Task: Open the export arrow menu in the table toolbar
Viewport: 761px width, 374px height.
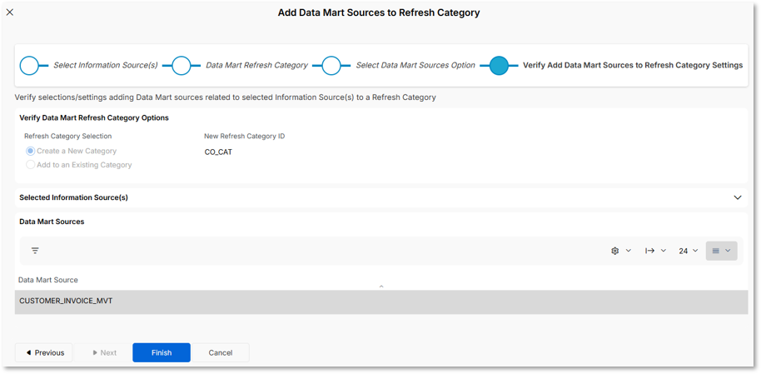Action: (655, 251)
